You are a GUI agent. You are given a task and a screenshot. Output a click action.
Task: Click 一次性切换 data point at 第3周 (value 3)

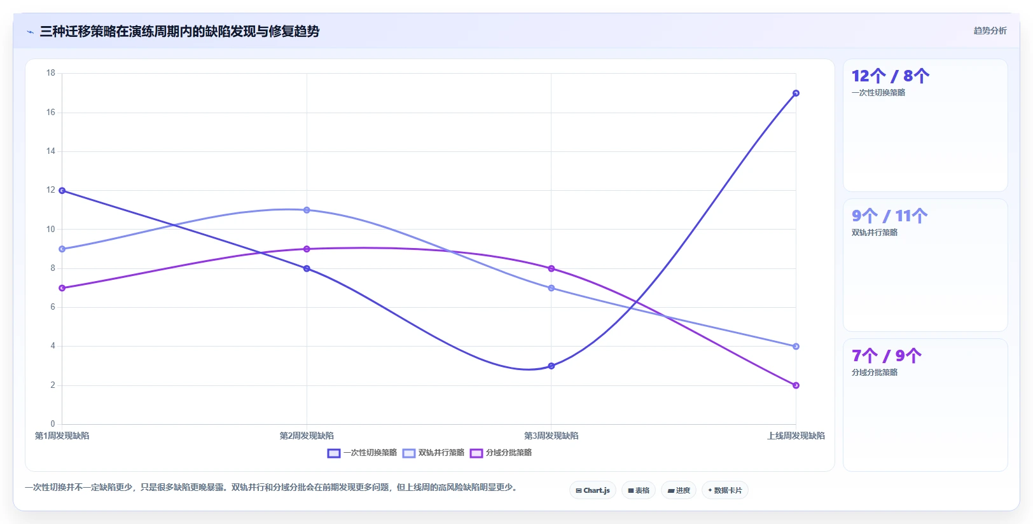(551, 366)
